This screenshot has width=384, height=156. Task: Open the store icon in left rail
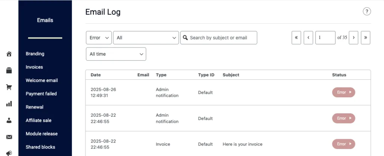point(9,70)
